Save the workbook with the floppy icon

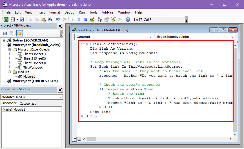(22, 19)
